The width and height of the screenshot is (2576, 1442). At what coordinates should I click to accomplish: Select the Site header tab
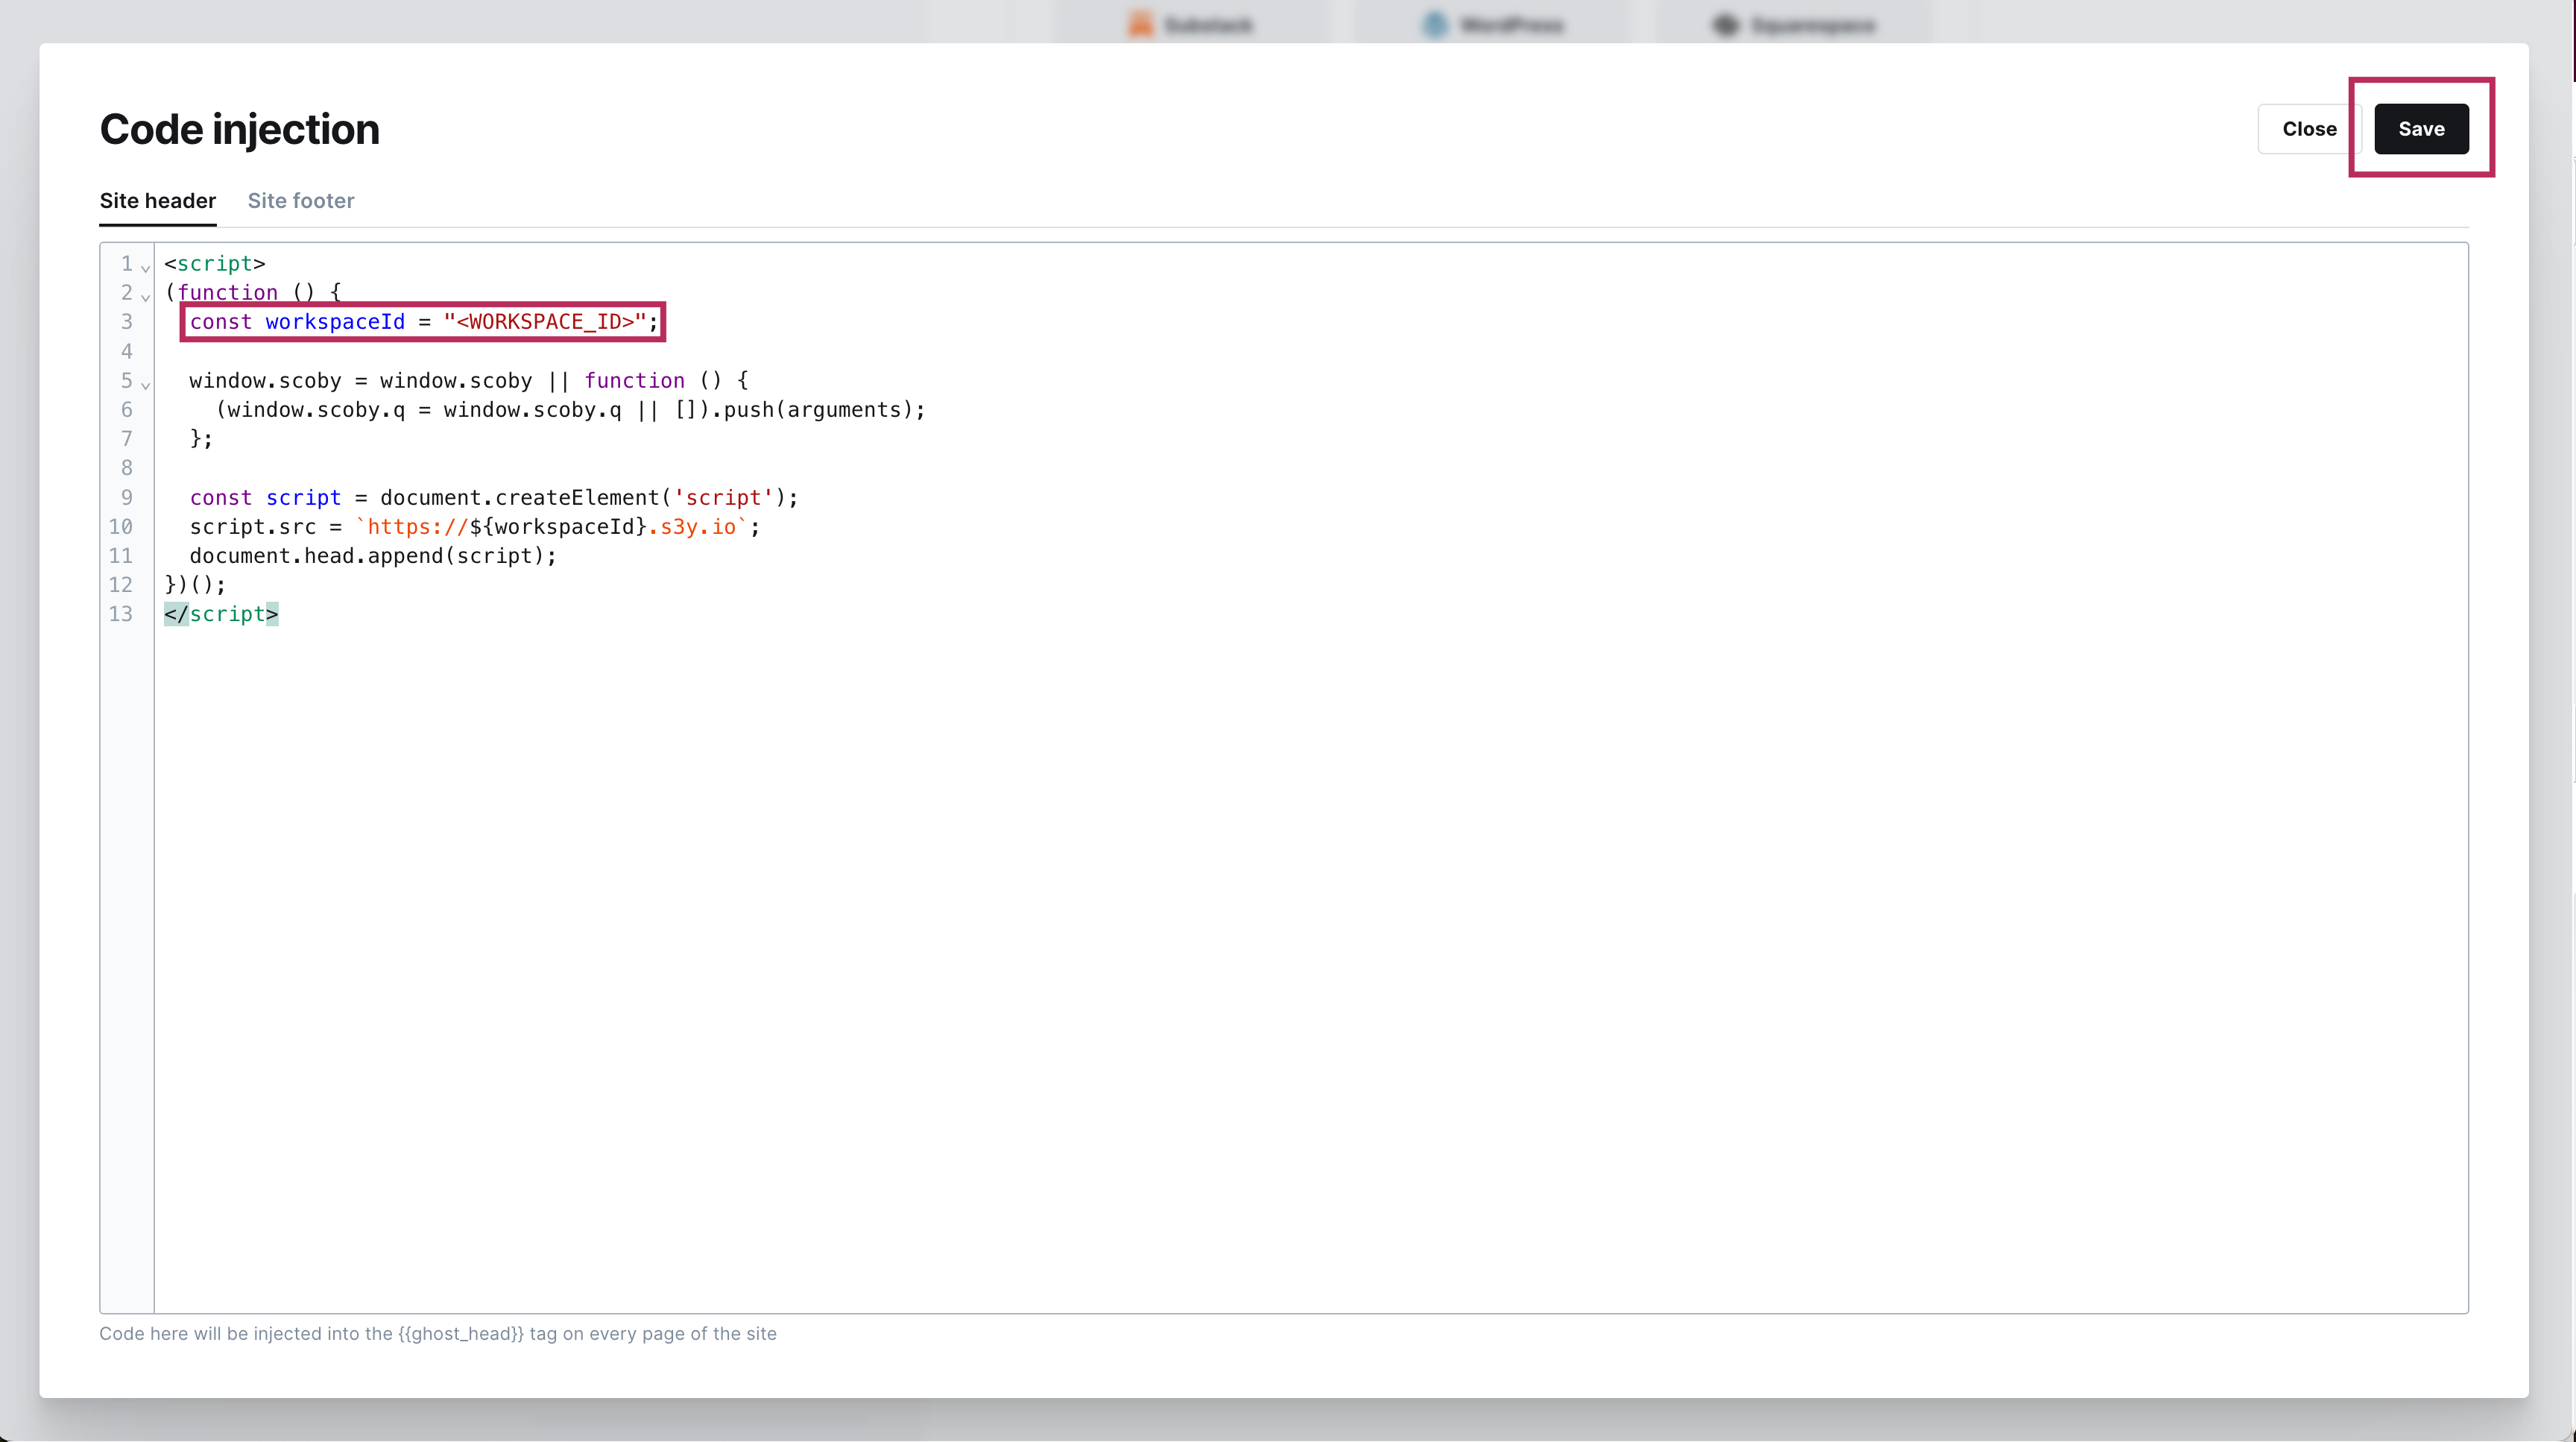tap(158, 201)
